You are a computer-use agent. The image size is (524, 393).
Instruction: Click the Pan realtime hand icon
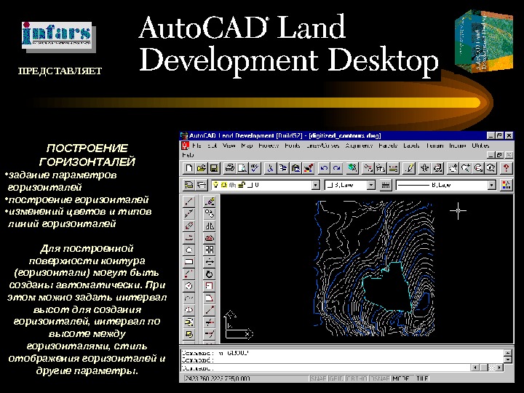[453, 168]
